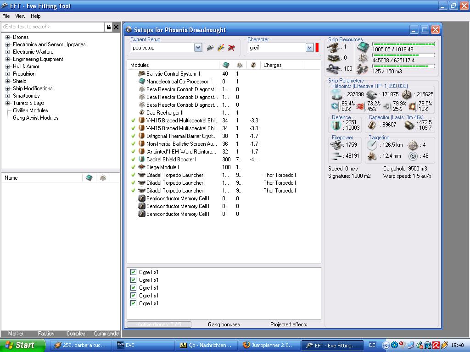Click the Projected effects button

point(289,324)
